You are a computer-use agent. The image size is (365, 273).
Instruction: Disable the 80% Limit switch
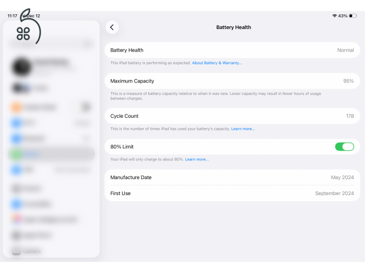tap(344, 147)
